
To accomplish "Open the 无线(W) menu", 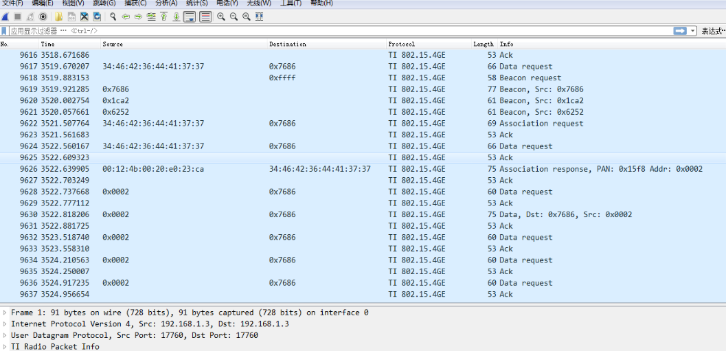I will 259,3.
